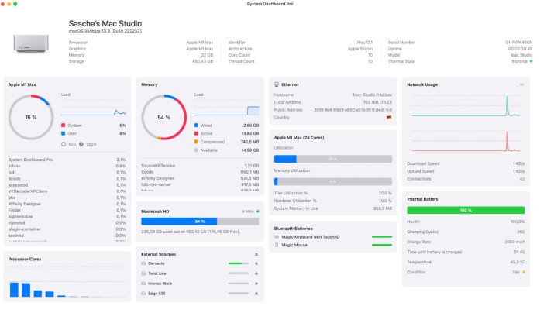Viewport: 540px width, 313px height.
Task: Click the red System legend square
Action: [x=64, y=126]
